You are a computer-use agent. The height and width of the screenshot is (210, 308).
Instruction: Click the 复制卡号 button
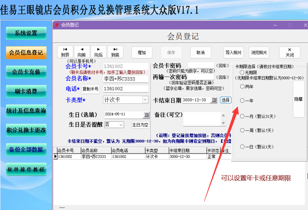91,89
